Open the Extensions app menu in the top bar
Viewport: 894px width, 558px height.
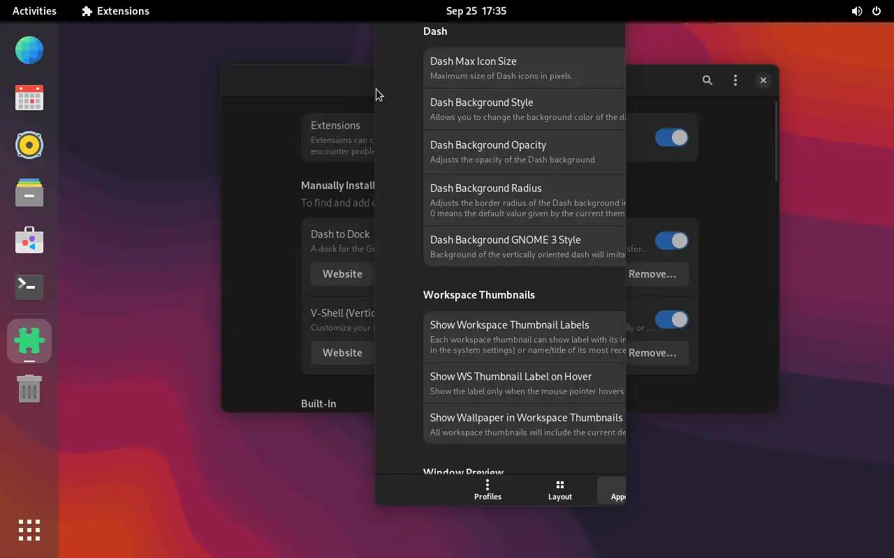pyautogui.click(x=115, y=11)
